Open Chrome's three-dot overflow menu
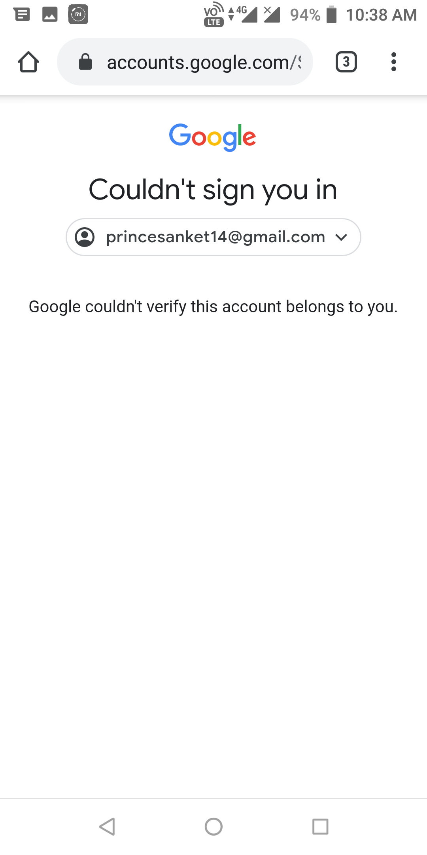Viewport: 427px width, 855px height. tap(393, 62)
